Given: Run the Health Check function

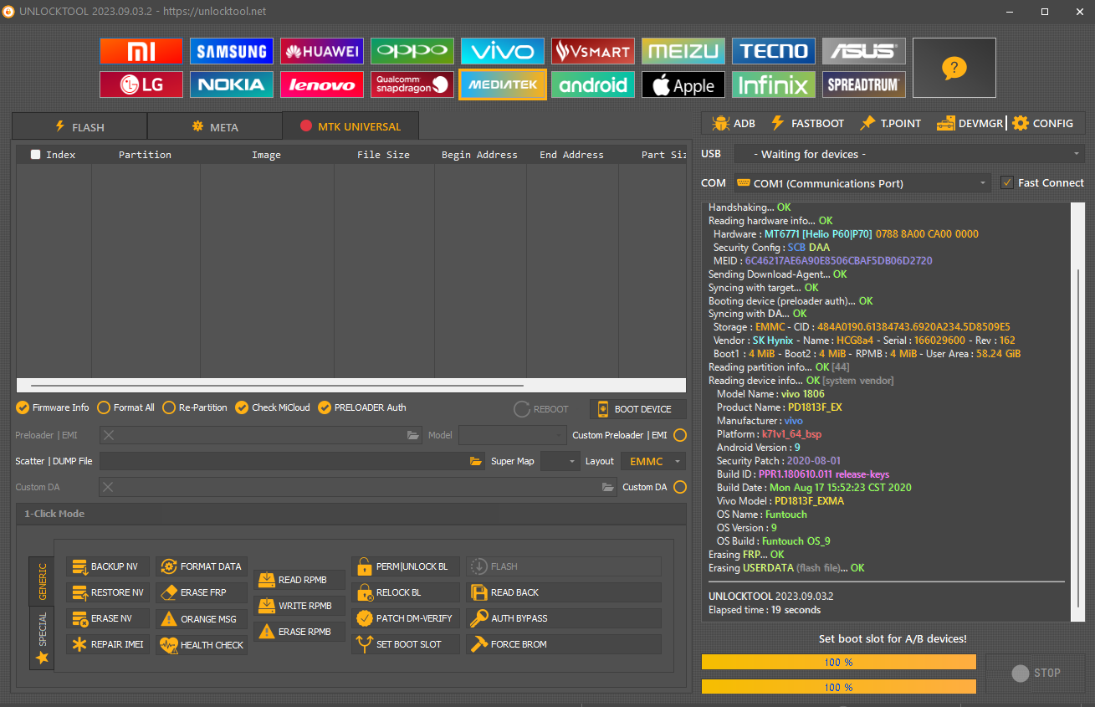Looking at the screenshot, I should click(202, 645).
